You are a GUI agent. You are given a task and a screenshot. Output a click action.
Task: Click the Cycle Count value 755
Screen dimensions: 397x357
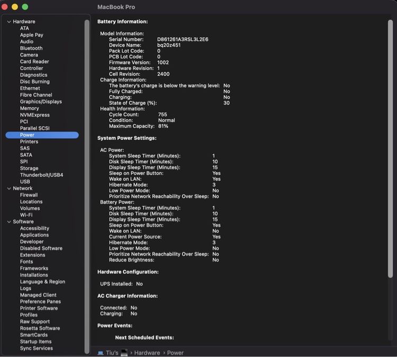(x=163, y=114)
